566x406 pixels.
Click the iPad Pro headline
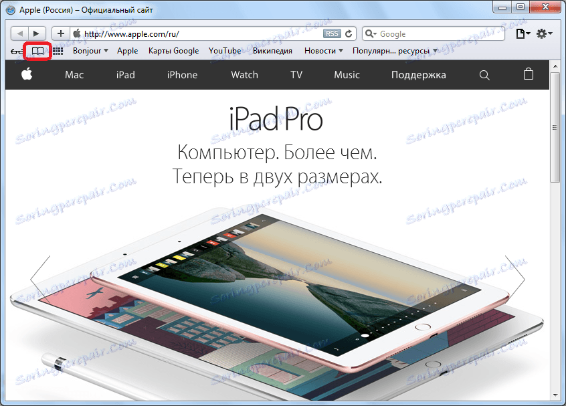(276, 119)
